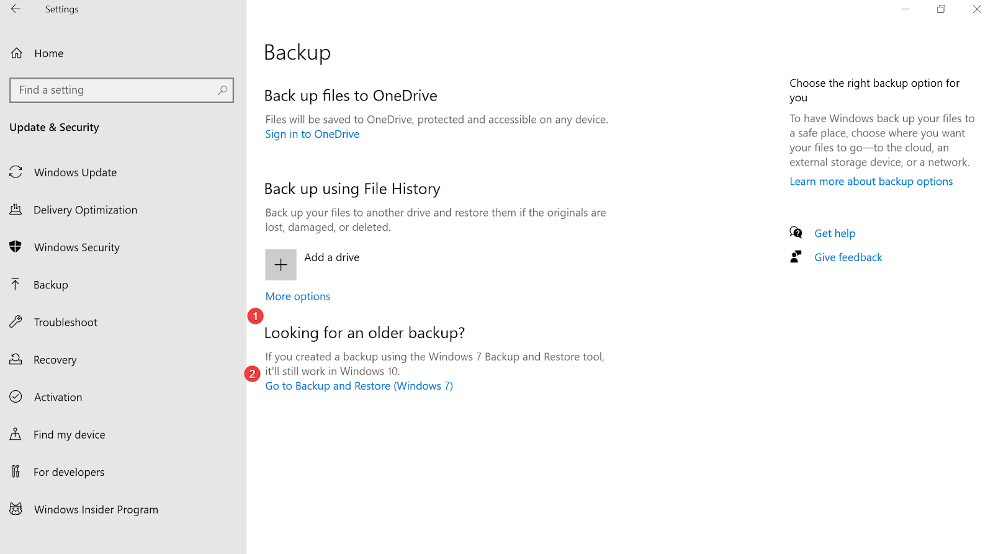Focus the Find a setting search box
The width and height of the screenshot is (993, 554).
pos(115,90)
